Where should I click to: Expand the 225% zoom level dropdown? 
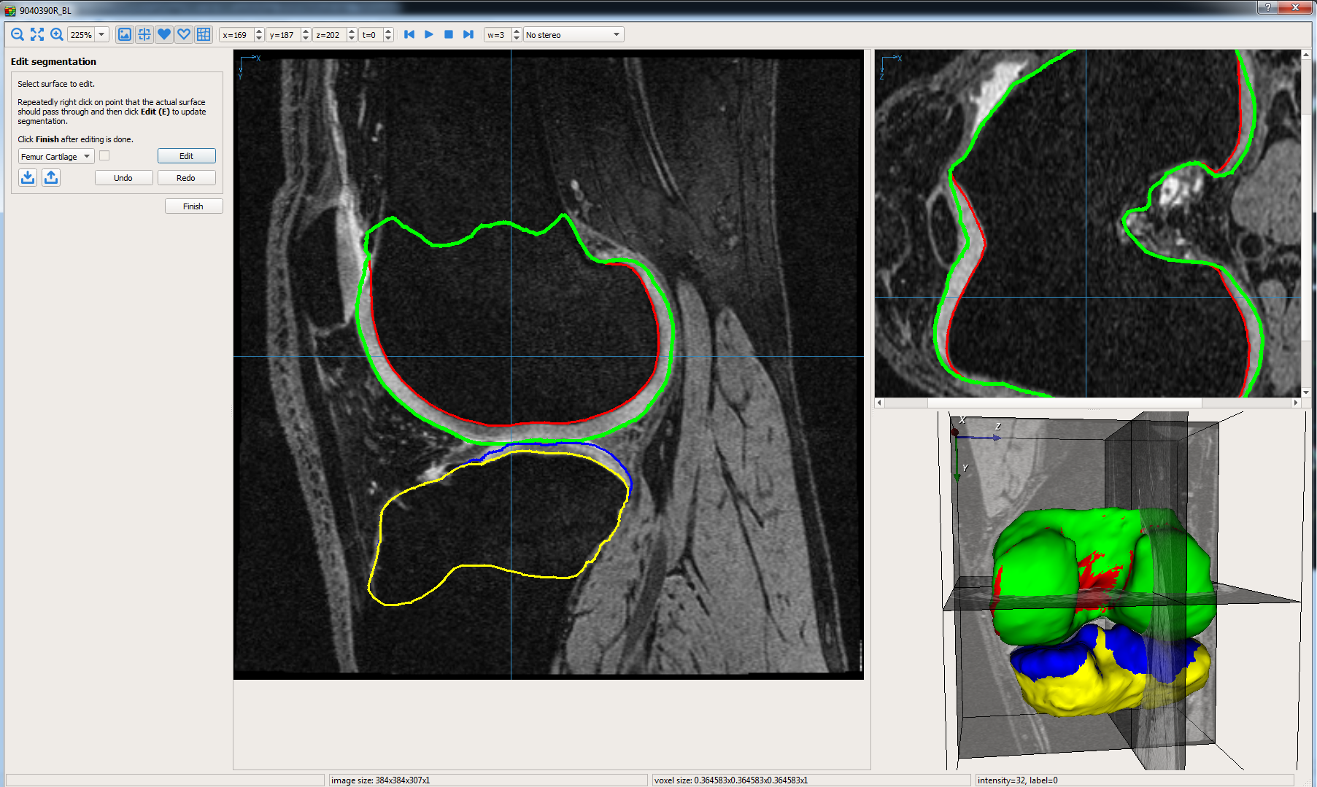pyautogui.click(x=102, y=34)
